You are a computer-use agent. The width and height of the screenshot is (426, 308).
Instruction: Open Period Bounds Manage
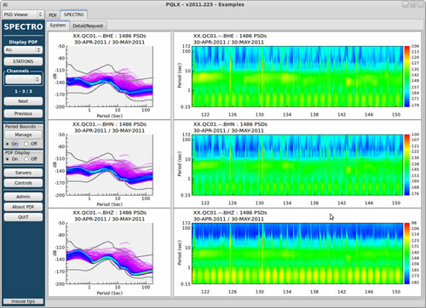[23, 134]
